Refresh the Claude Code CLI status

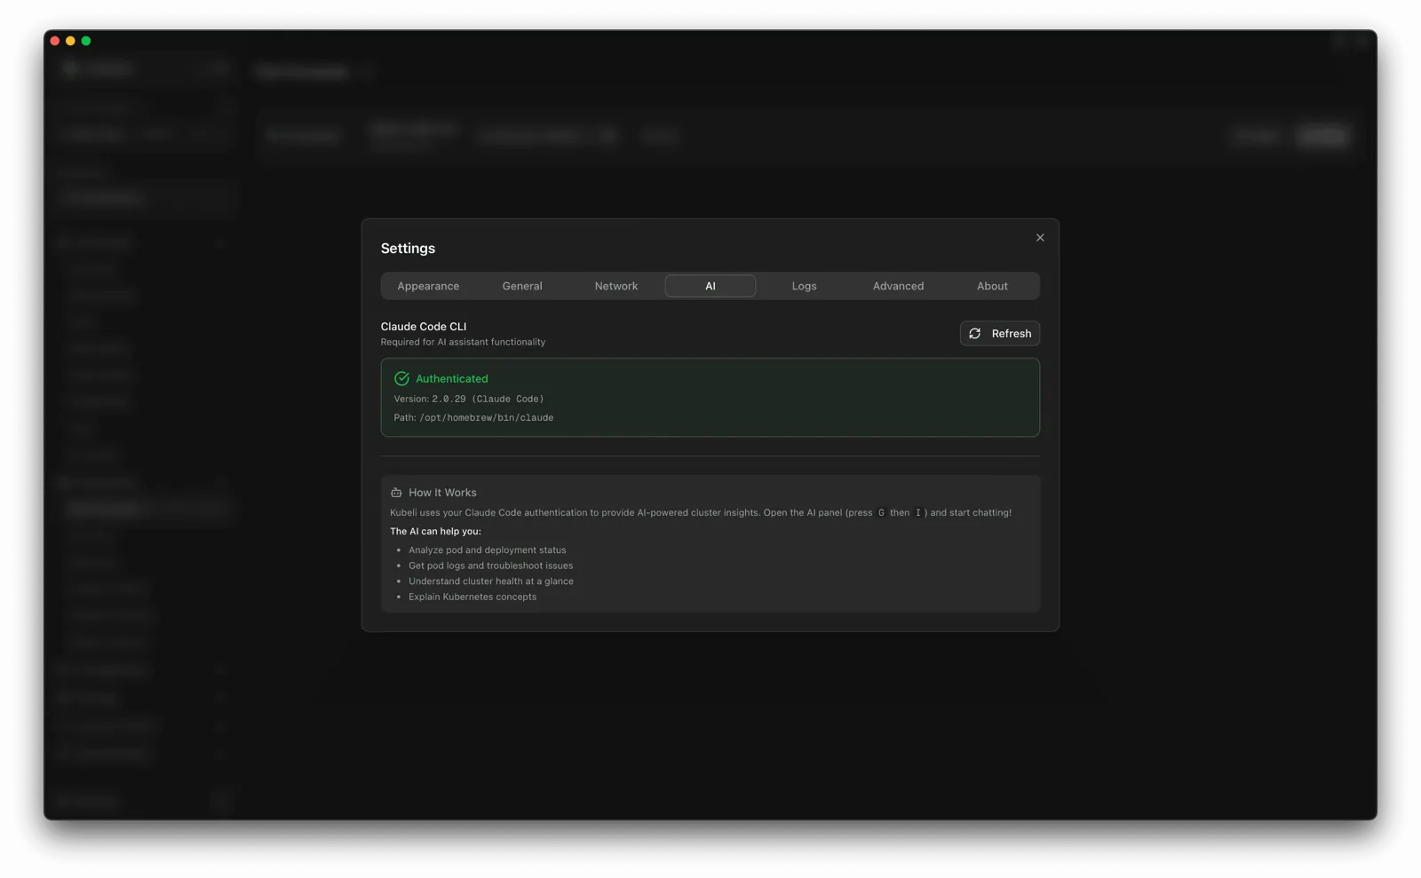[1000, 334]
